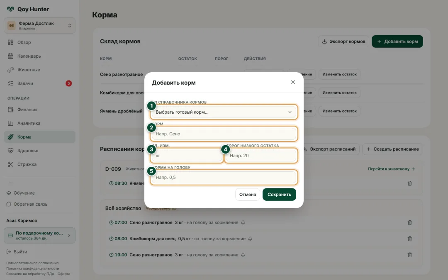Image resolution: width=448 pixels, height=280 pixels.
Task: Open Аналитика in the sidebar
Action: [39, 123]
